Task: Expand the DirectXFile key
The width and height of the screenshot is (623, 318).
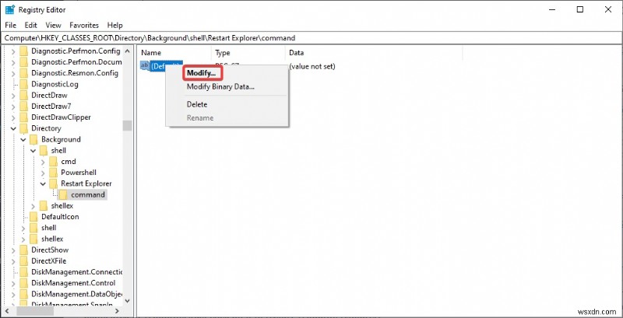Action: pyautogui.click(x=13, y=261)
